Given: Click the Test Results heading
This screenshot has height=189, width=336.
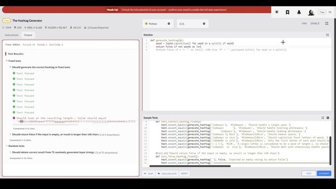Looking at the screenshot, I should 16,54.
